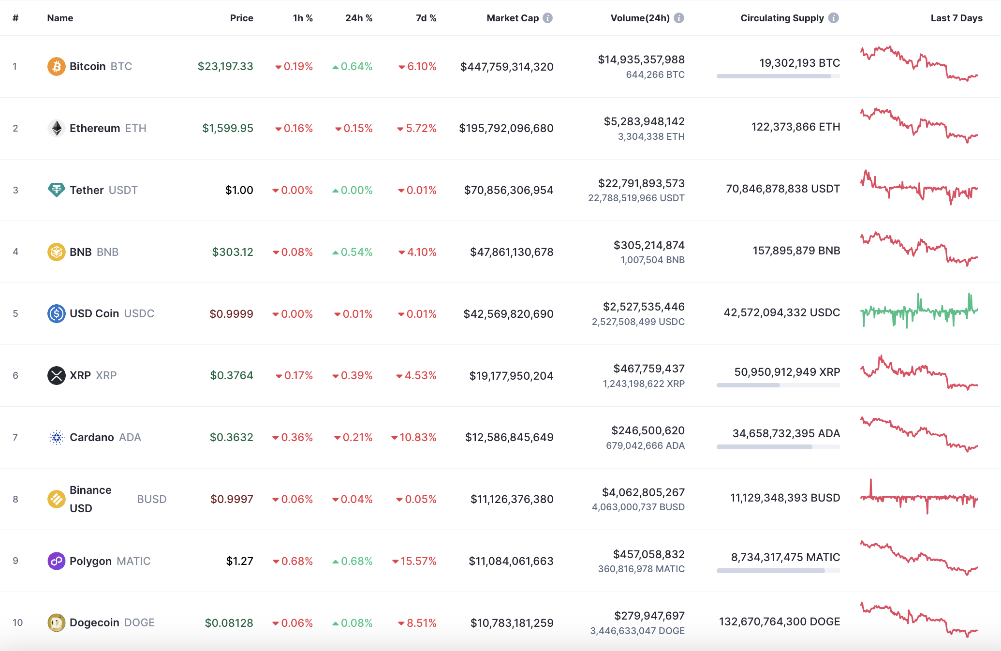
Task: Open the Bitcoin name link
Action: pyautogui.click(x=87, y=66)
